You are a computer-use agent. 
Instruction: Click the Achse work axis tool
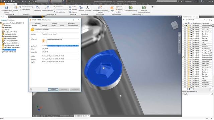point(119,7)
